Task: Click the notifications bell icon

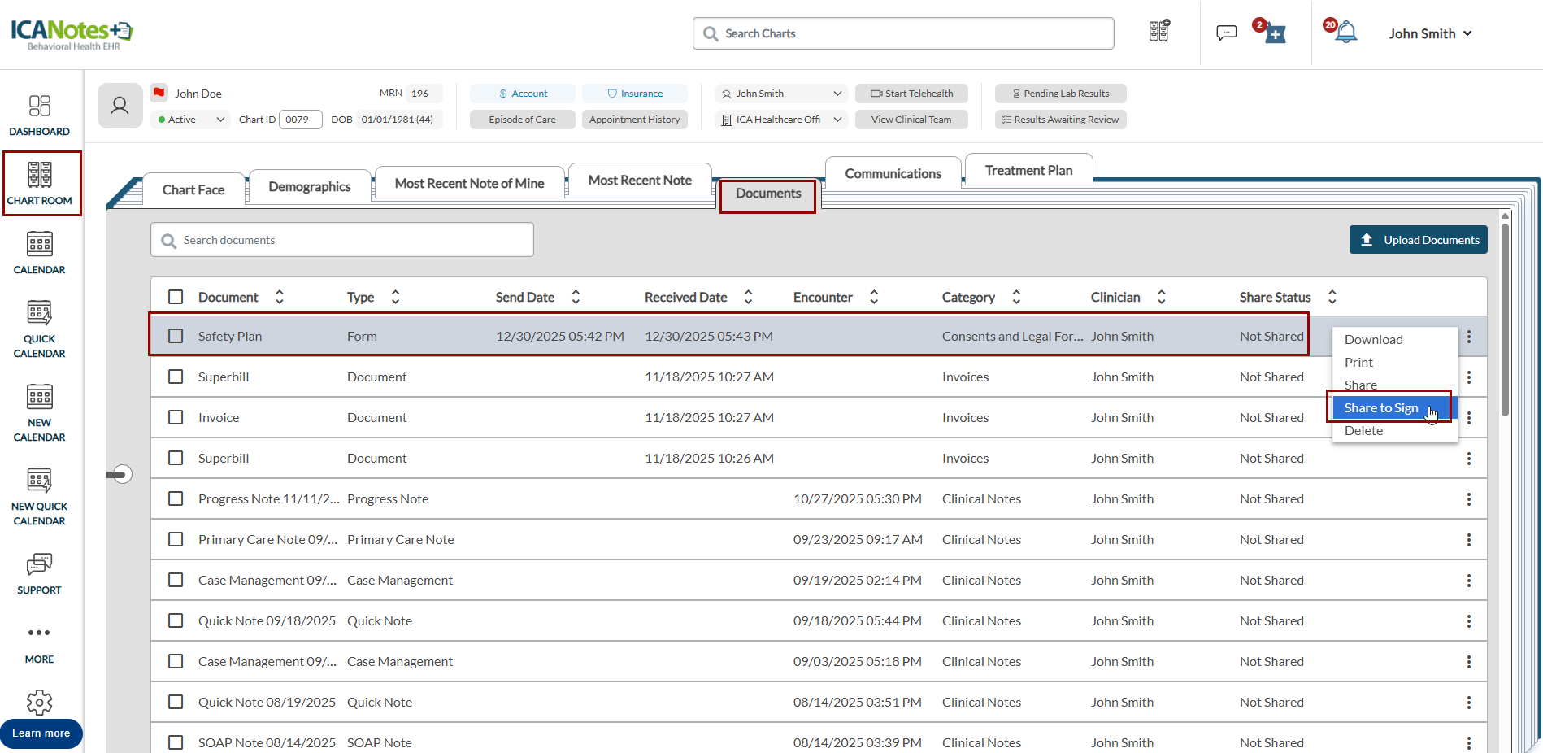Action: 1346,33
